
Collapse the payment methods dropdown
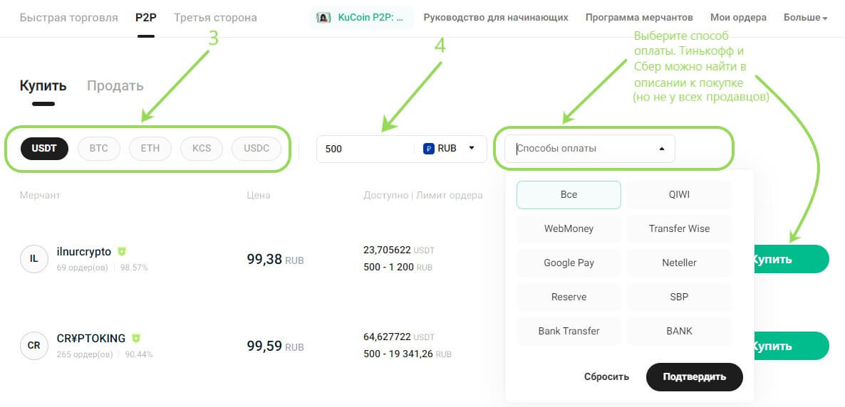(x=661, y=149)
